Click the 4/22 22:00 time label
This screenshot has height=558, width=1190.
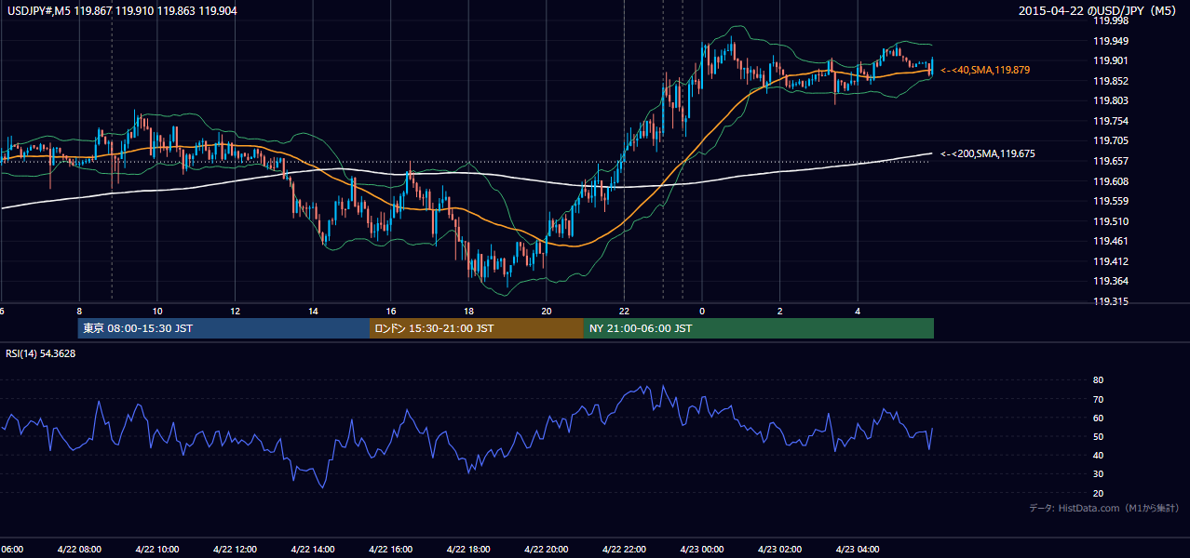point(624,549)
